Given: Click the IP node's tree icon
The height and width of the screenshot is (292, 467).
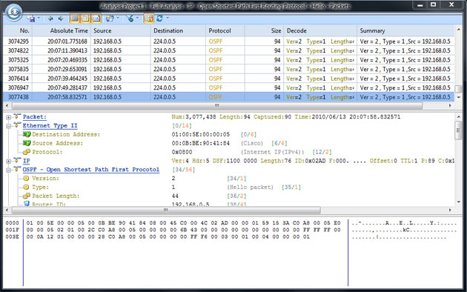Looking at the screenshot, I should point(17,160).
